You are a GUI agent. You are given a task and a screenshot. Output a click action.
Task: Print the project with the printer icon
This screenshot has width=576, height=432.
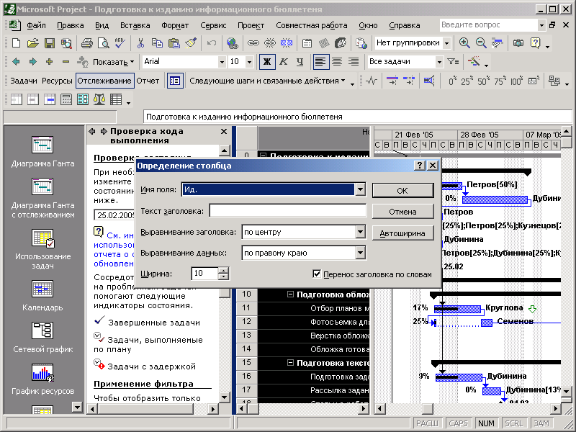(x=86, y=43)
